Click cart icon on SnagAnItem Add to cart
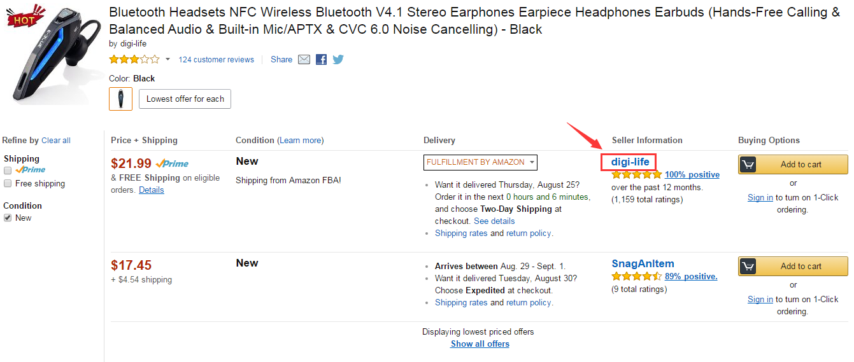This screenshot has height=362, width=854. (x=748, y=266)
